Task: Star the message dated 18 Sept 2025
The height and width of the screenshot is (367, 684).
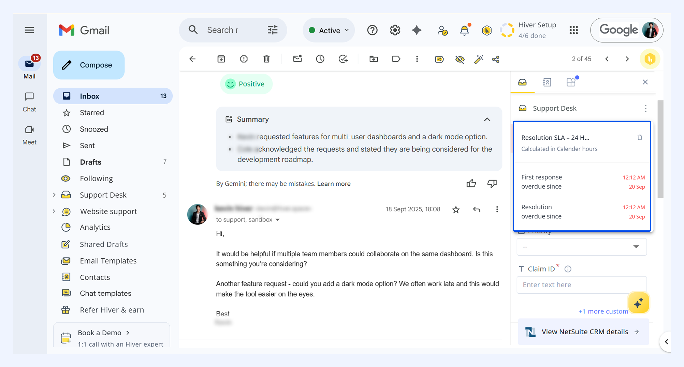Action: (x=456, y=209)
